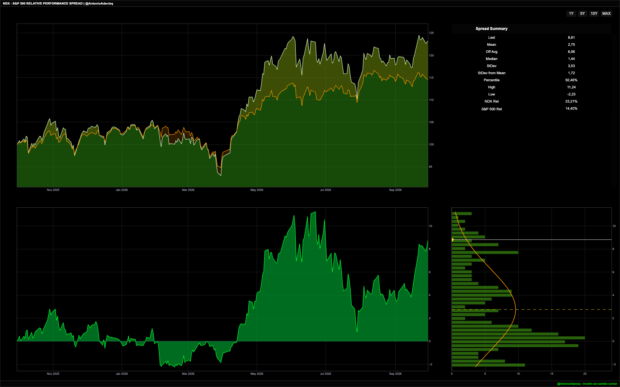Image resolution: width=620 pixels, height=387 pixels.
Task: Select the 5Y time range button
Action: click(583, 14)
